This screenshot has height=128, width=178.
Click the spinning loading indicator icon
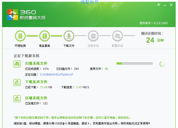[x=162, y=64]
